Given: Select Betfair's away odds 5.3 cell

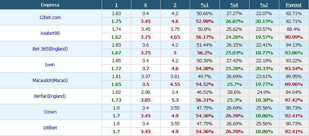Looking at the screenshot, I should coord(175,100).
